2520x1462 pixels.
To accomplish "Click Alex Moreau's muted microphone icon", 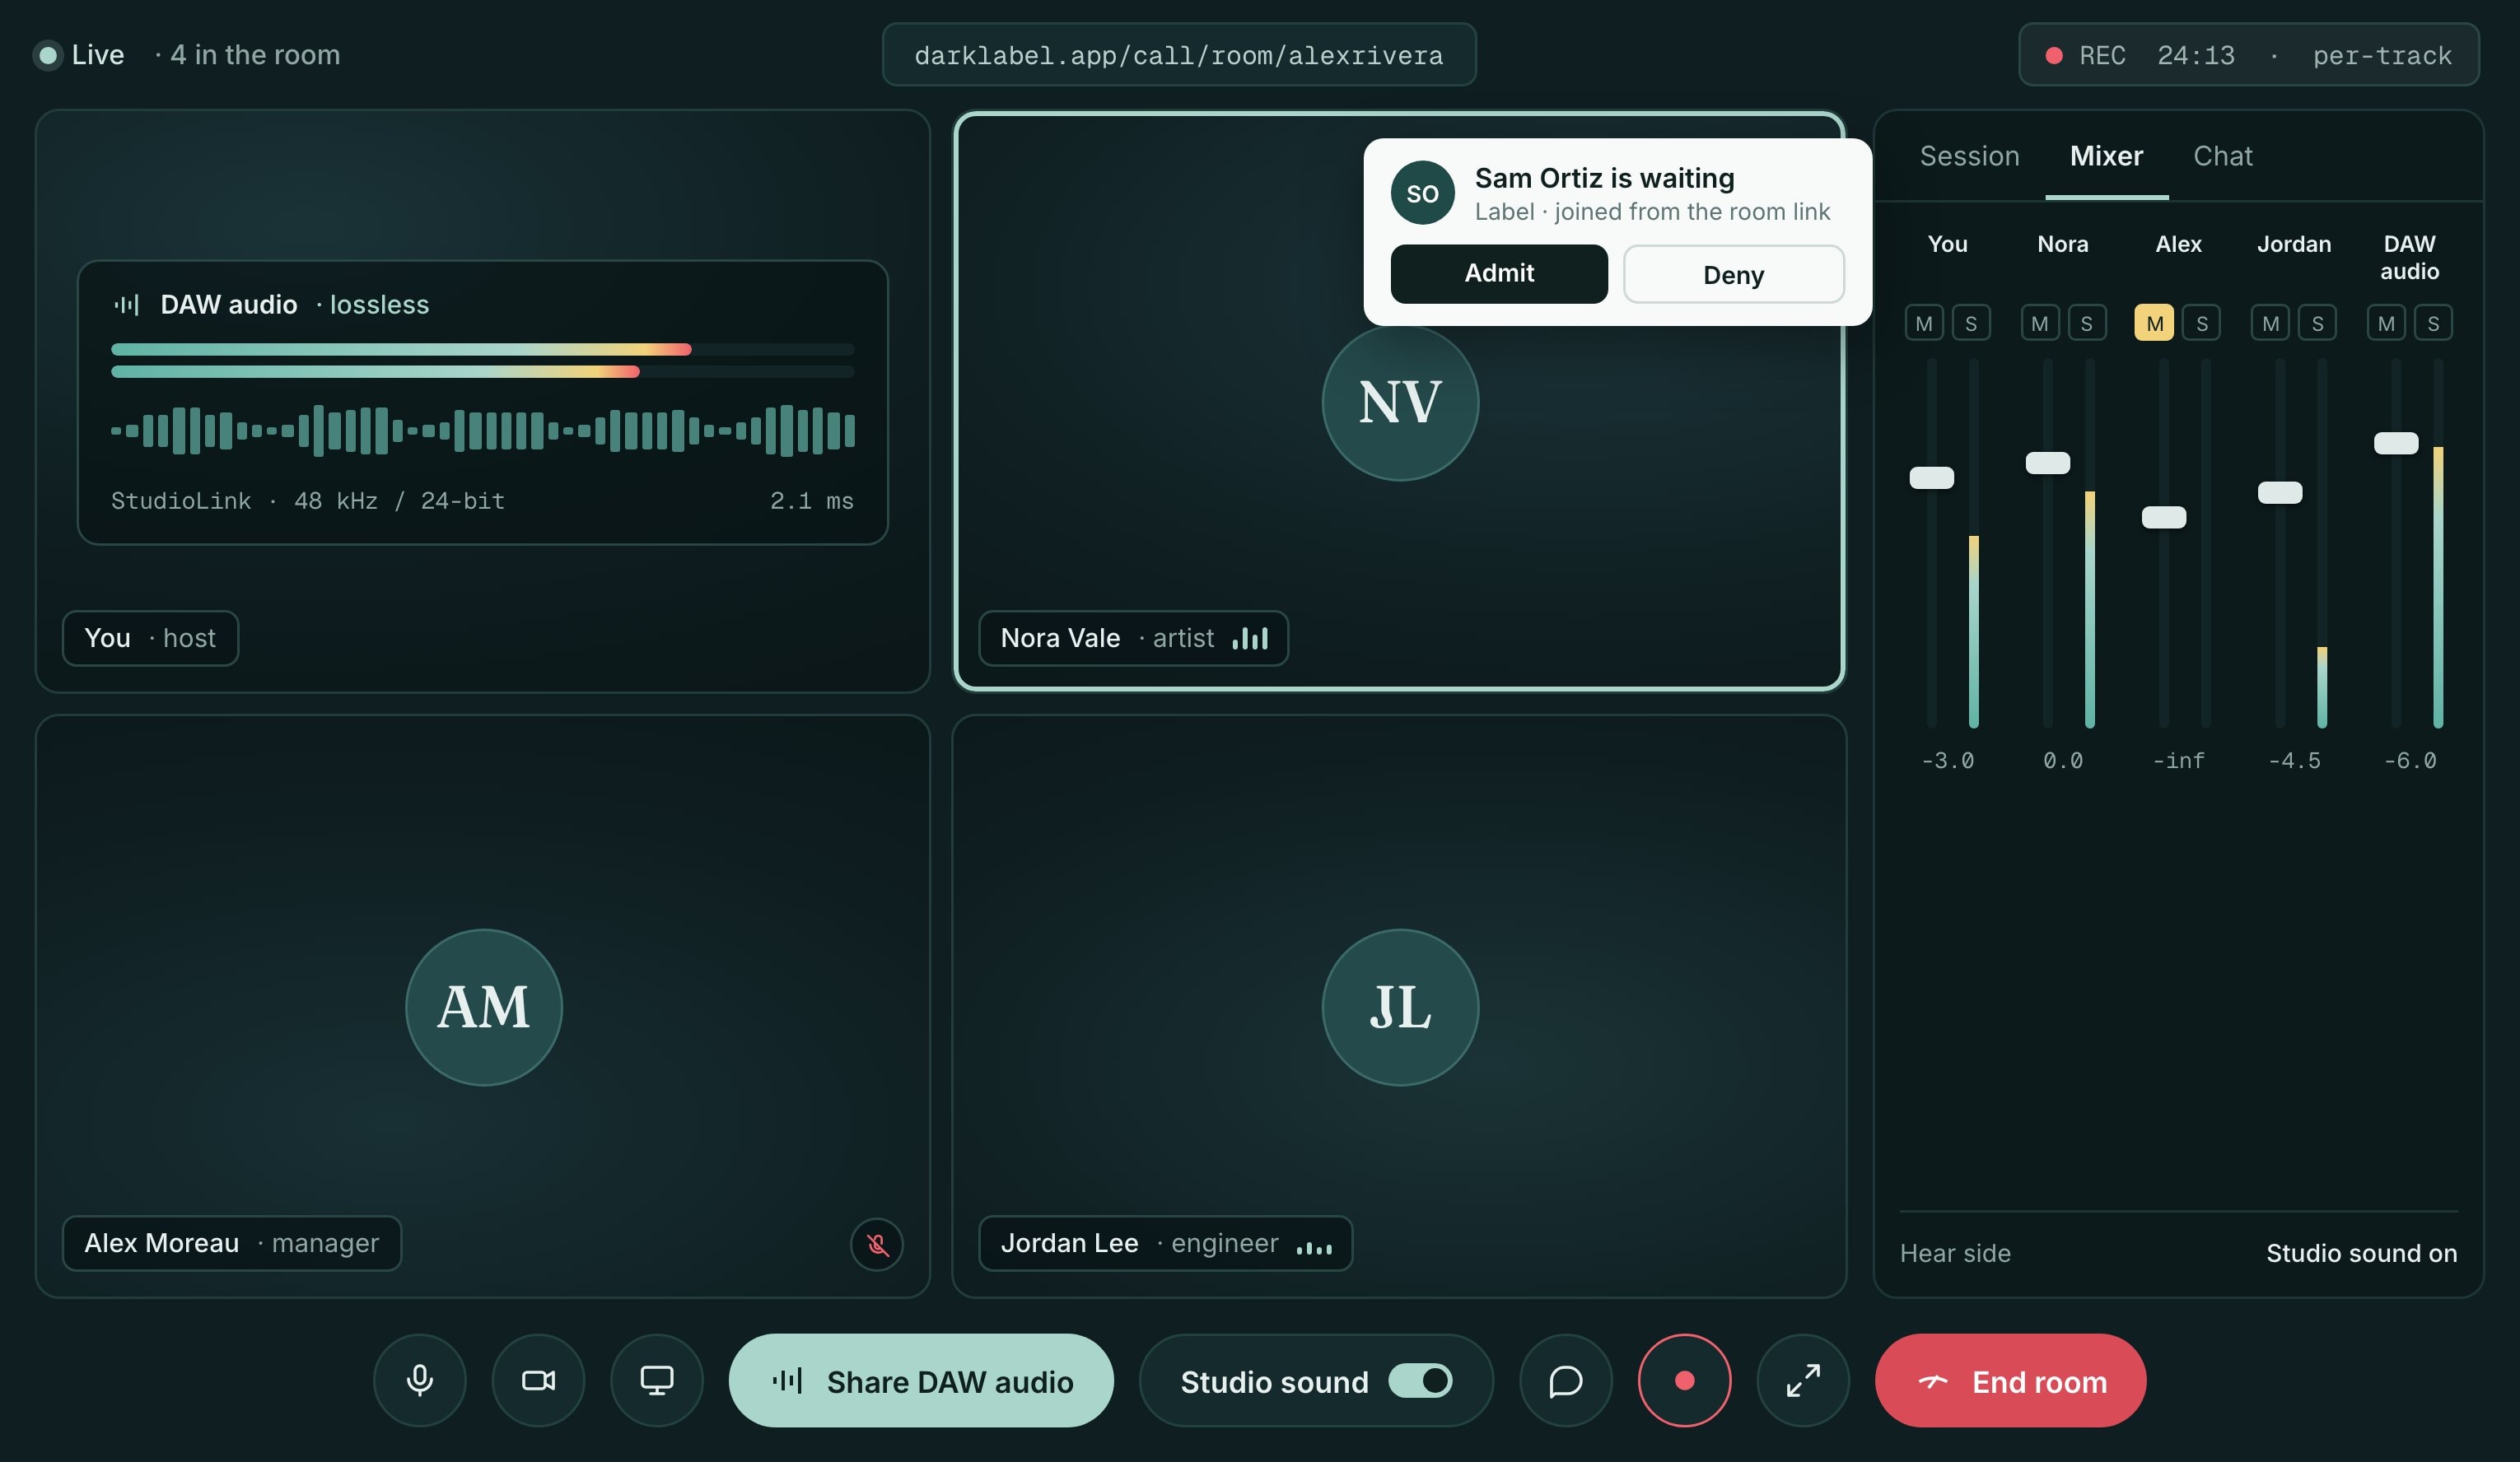I will [877, 1244].
